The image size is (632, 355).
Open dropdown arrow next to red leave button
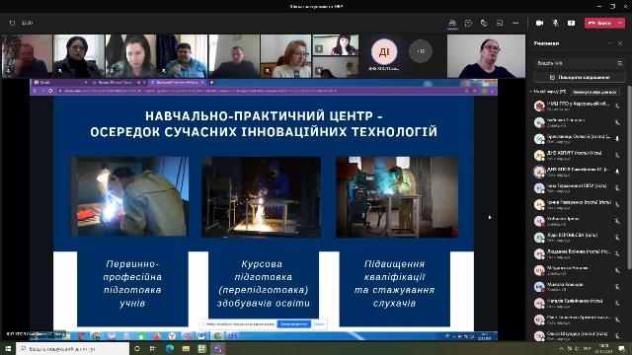[620, 23]
